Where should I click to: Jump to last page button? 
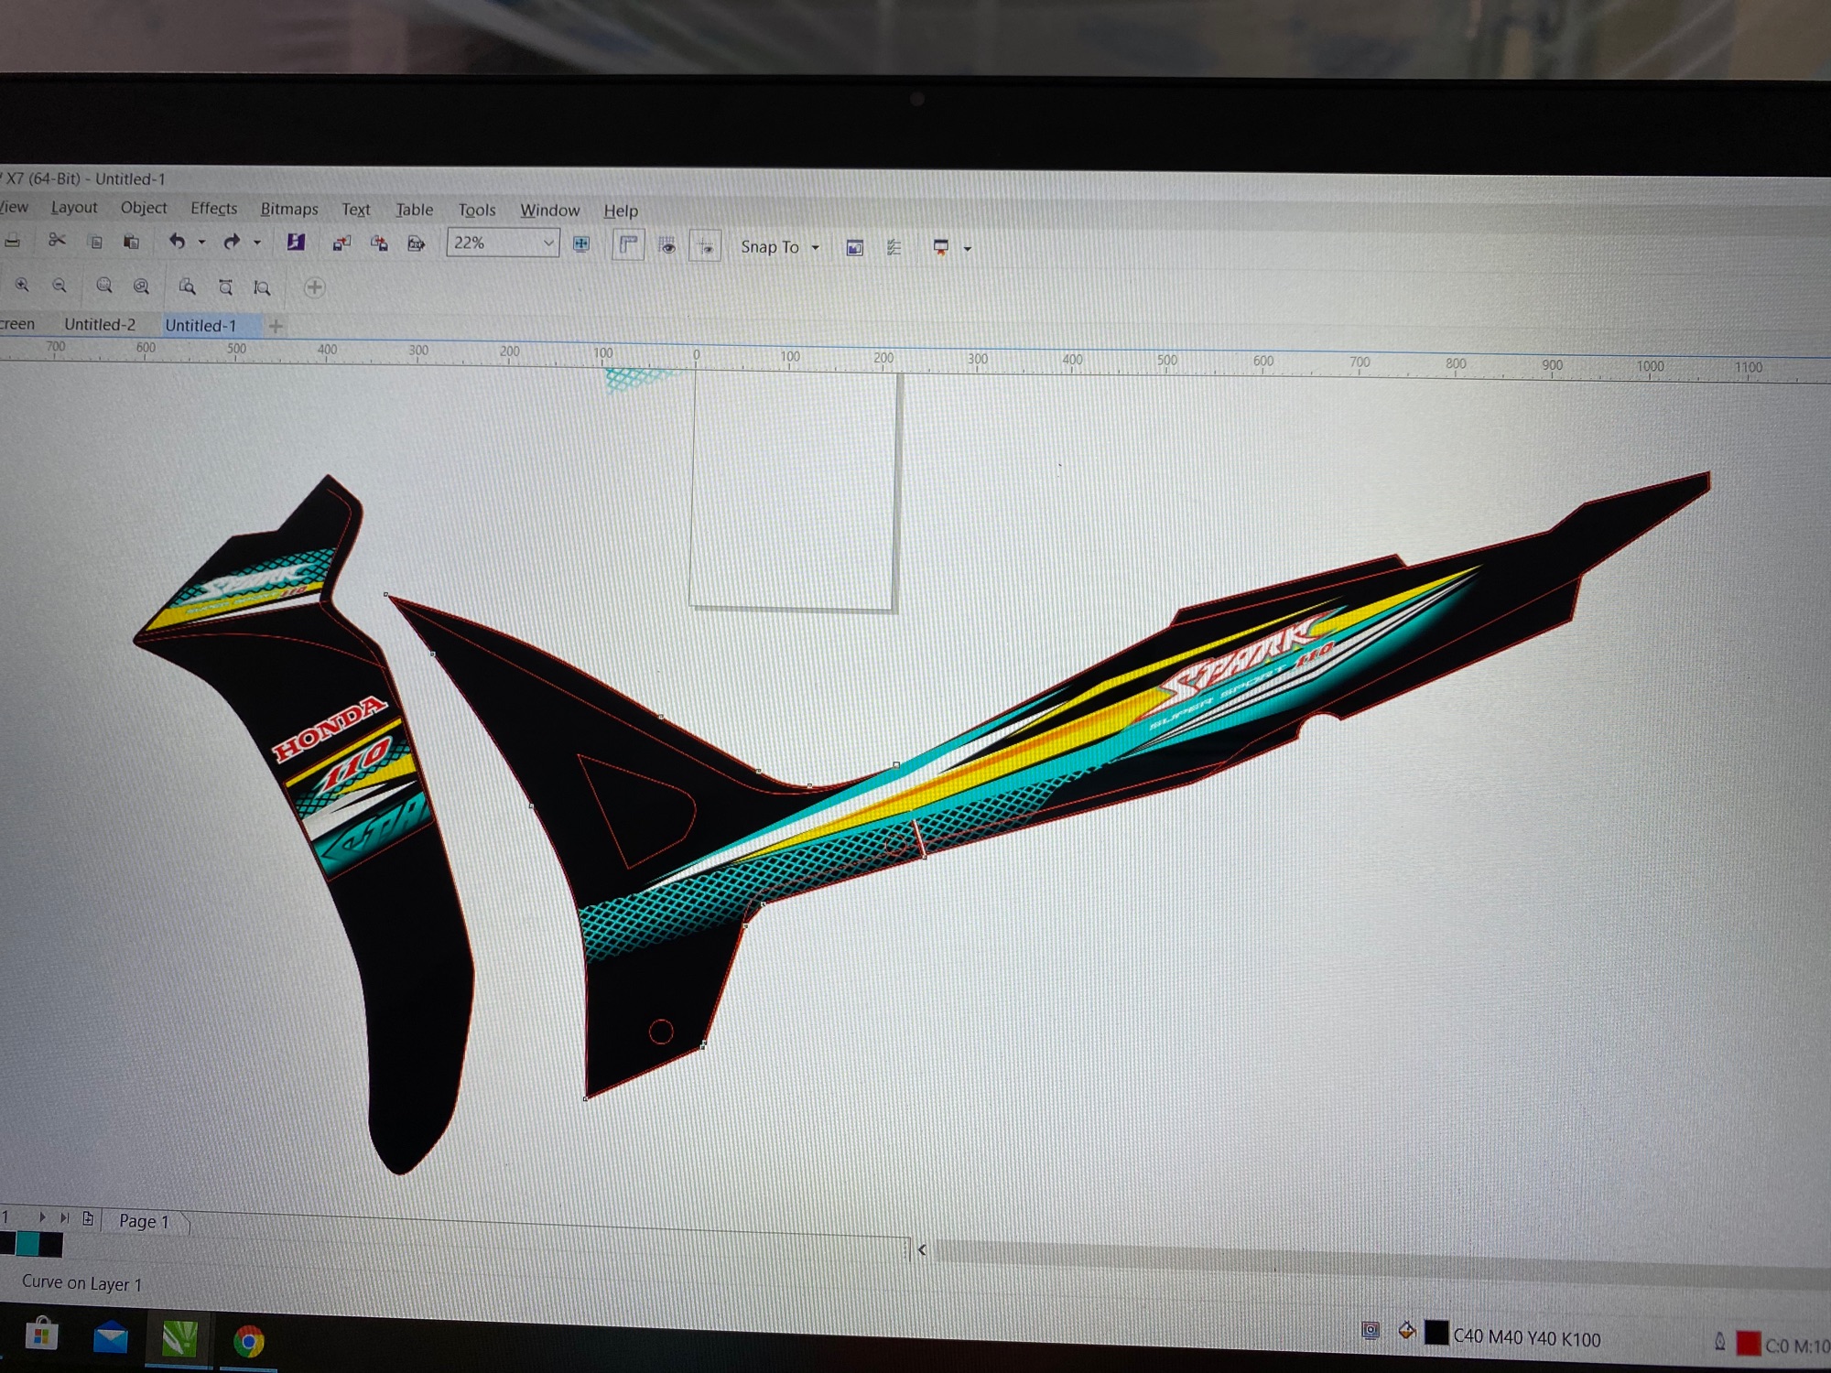(64, 1217)
